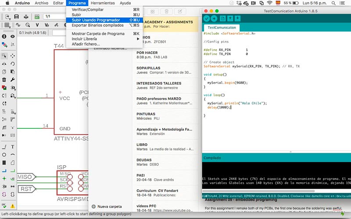Choose Subir from the Programa menu

point(104,15)
